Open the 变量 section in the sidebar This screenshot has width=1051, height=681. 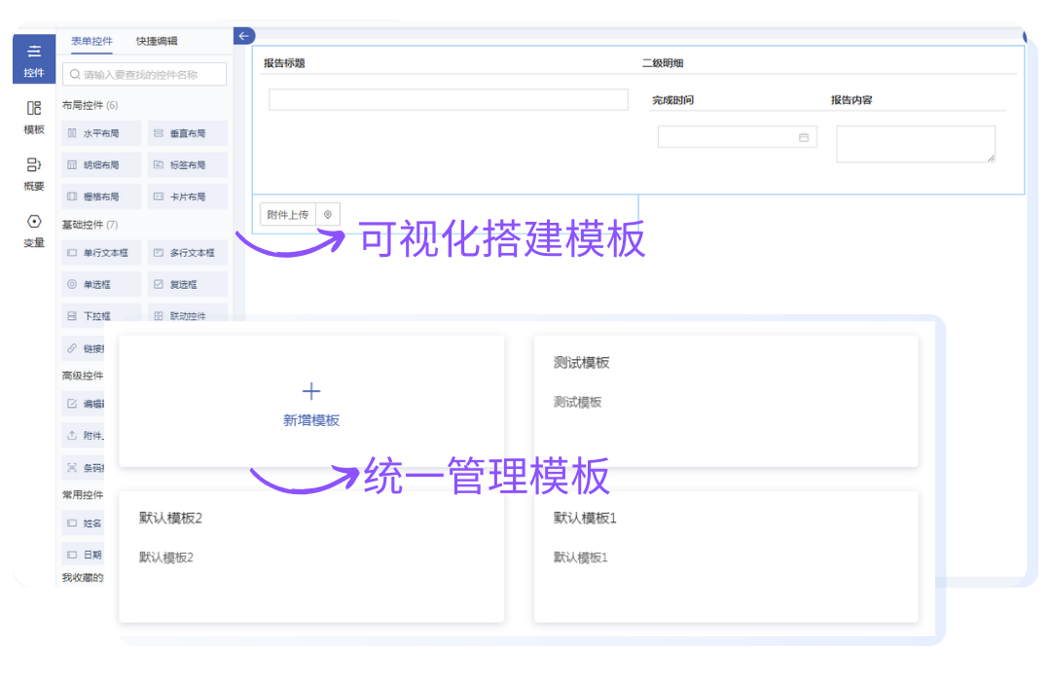pos(33,231)
